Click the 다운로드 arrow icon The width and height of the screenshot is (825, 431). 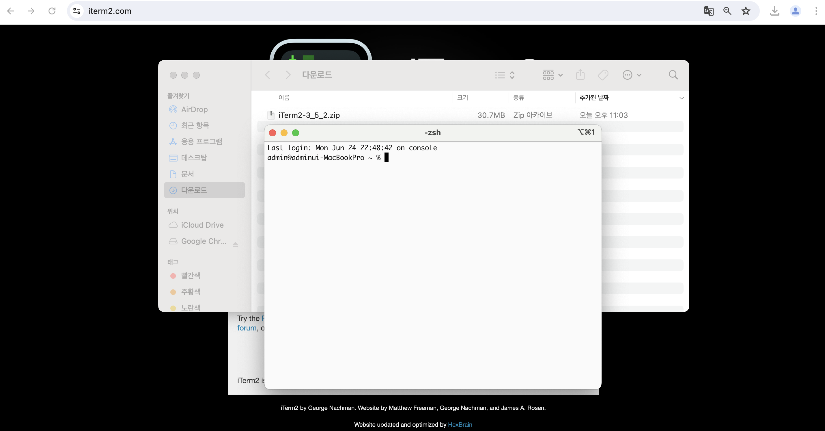pyautogui.click(x=173, y=190)
